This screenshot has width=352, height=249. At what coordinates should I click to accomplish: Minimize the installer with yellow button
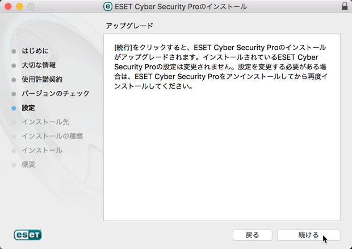pos(19,6)
